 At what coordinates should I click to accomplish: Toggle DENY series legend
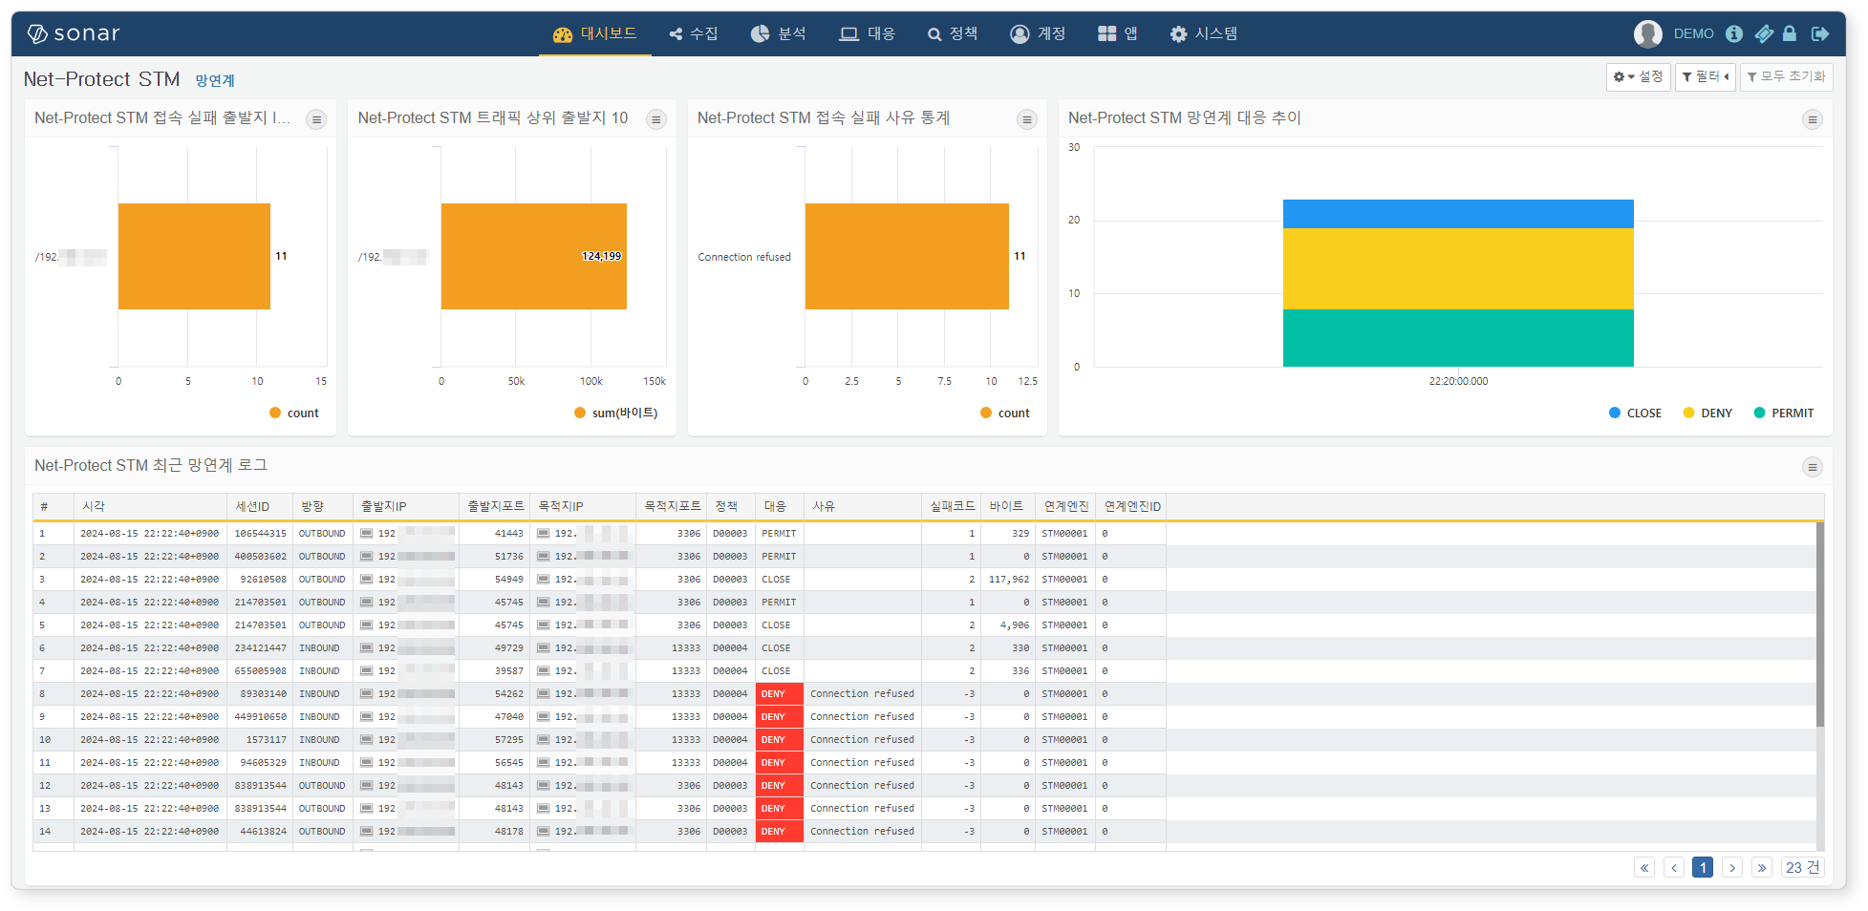click(1708, 413)
